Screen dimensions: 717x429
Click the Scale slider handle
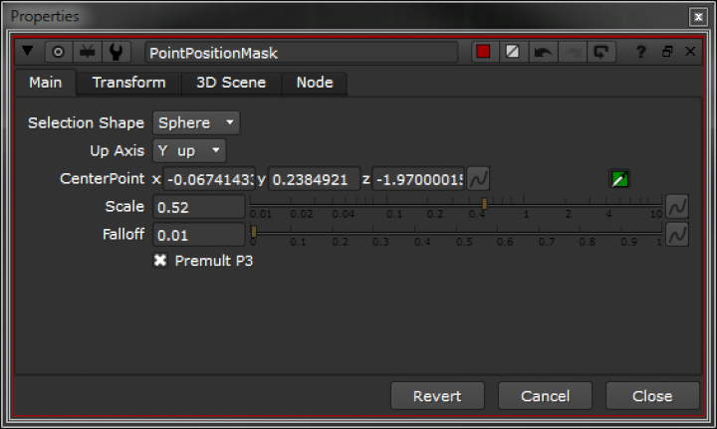(x=485, y=204)
